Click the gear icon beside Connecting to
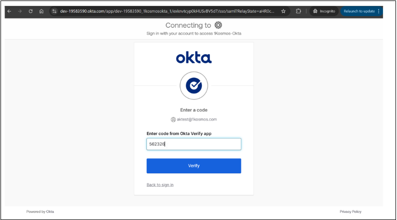 click(218, 25)
